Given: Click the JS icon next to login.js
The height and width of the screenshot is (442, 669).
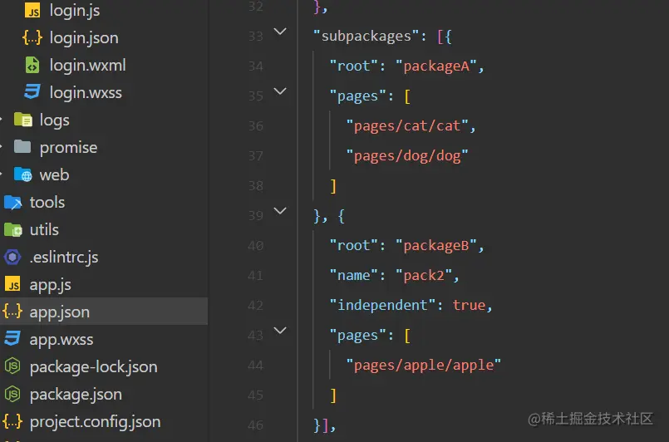Looking at the screenshot, I should pos(32,10).
